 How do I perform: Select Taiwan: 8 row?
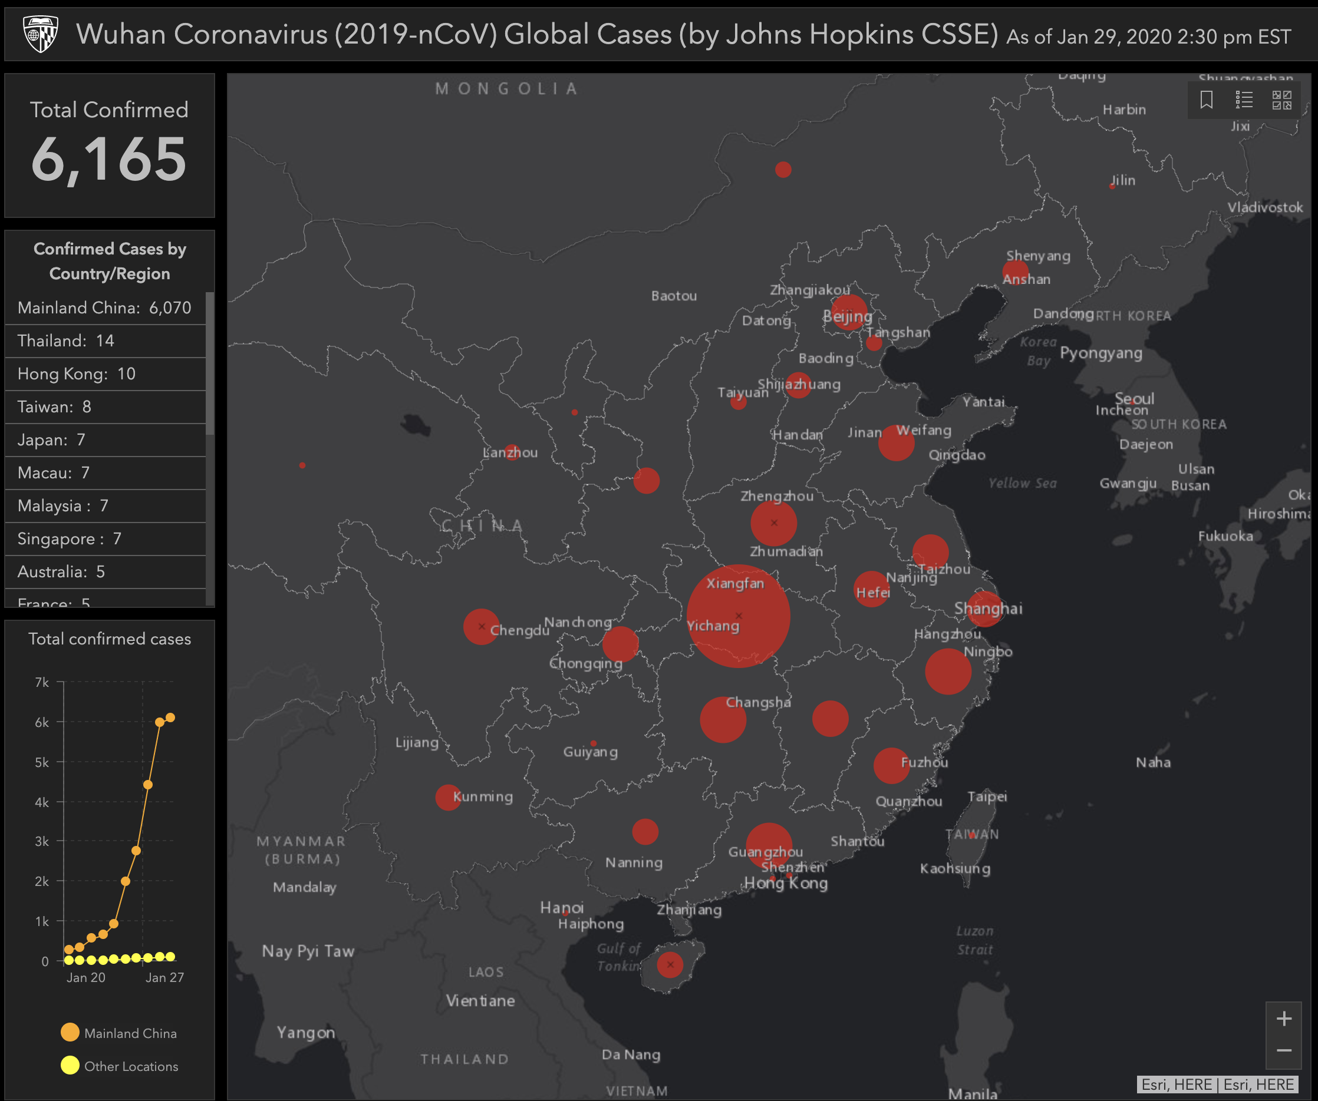(x=106, y=406)
